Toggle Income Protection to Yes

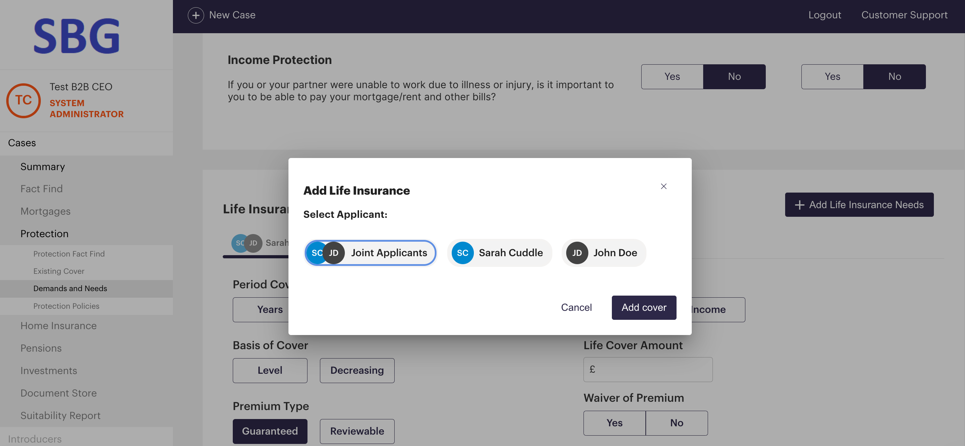[671, 76]
